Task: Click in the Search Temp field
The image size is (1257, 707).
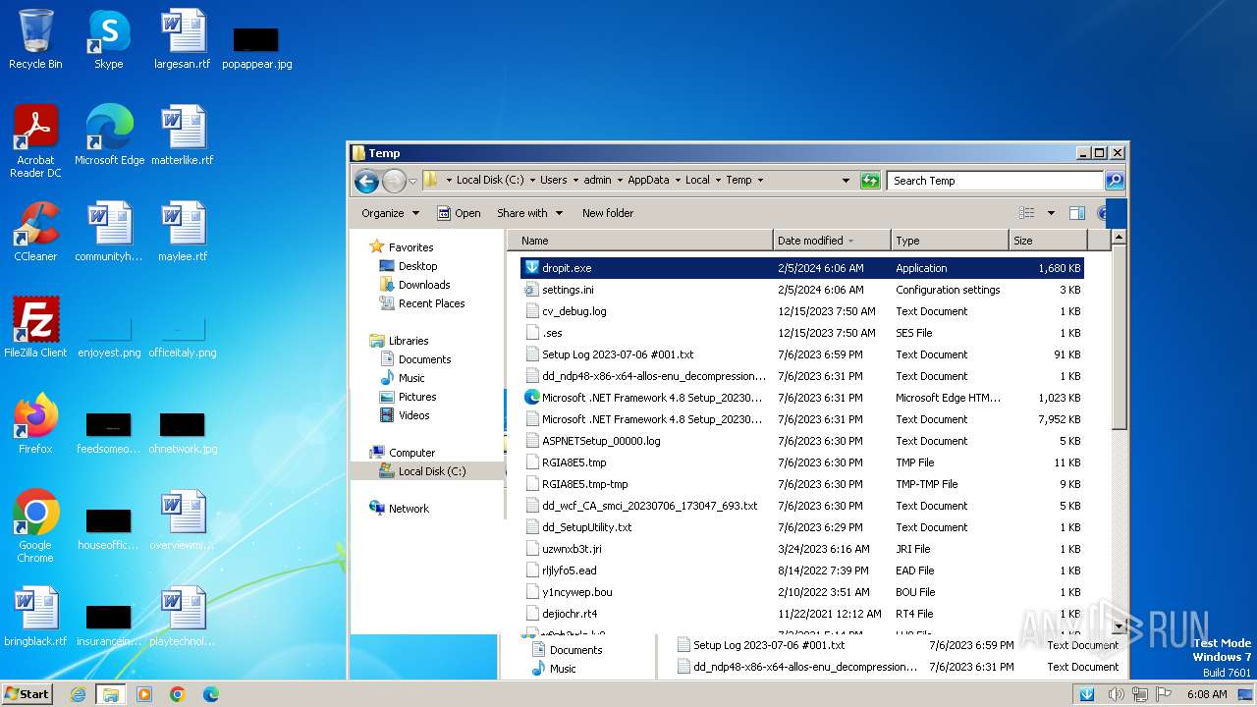Action: click(996, 181)
